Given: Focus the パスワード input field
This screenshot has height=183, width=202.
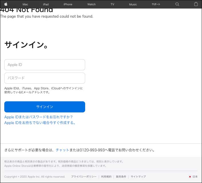Looking at the screenshot, I should [45, 78].
